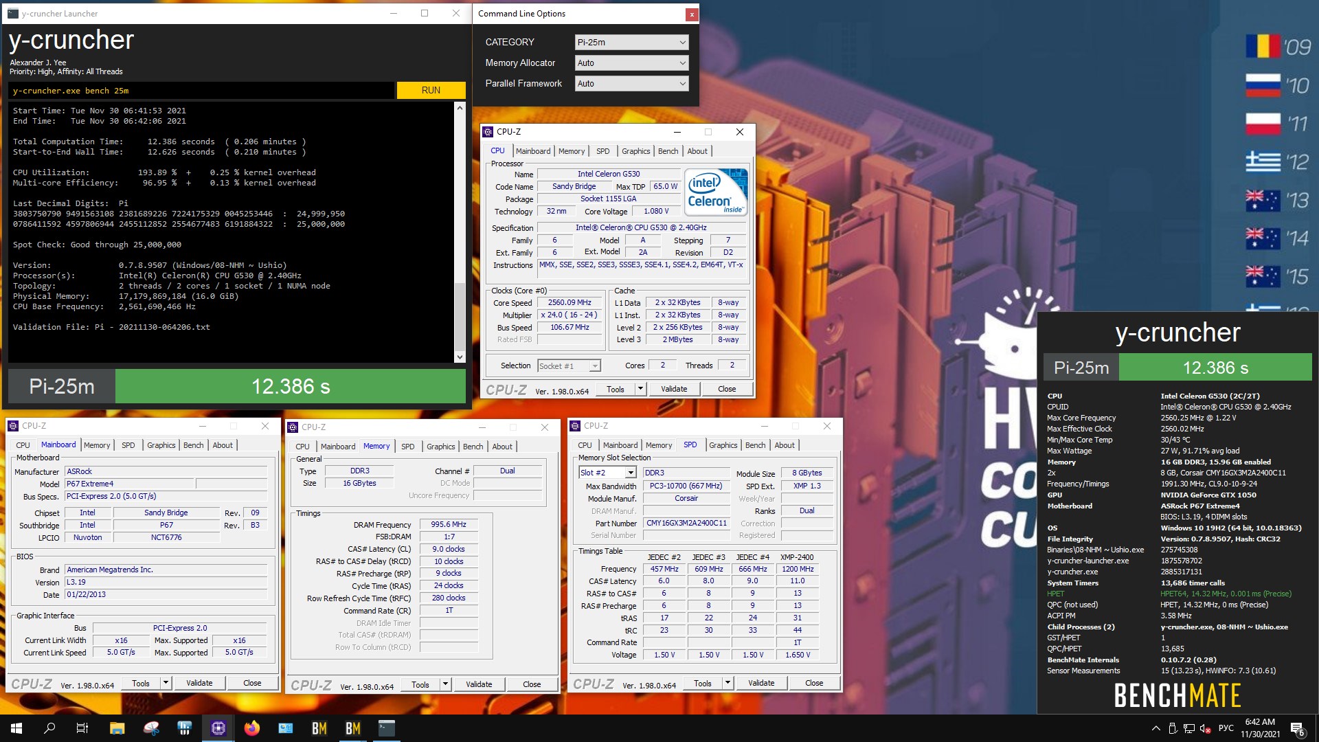1319x742 pixels.
Task: Click Tools button in top CPU-Z window
Action: [616, 389]
